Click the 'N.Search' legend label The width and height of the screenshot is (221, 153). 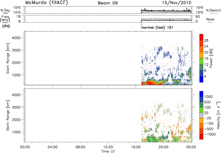coord(213,10)
